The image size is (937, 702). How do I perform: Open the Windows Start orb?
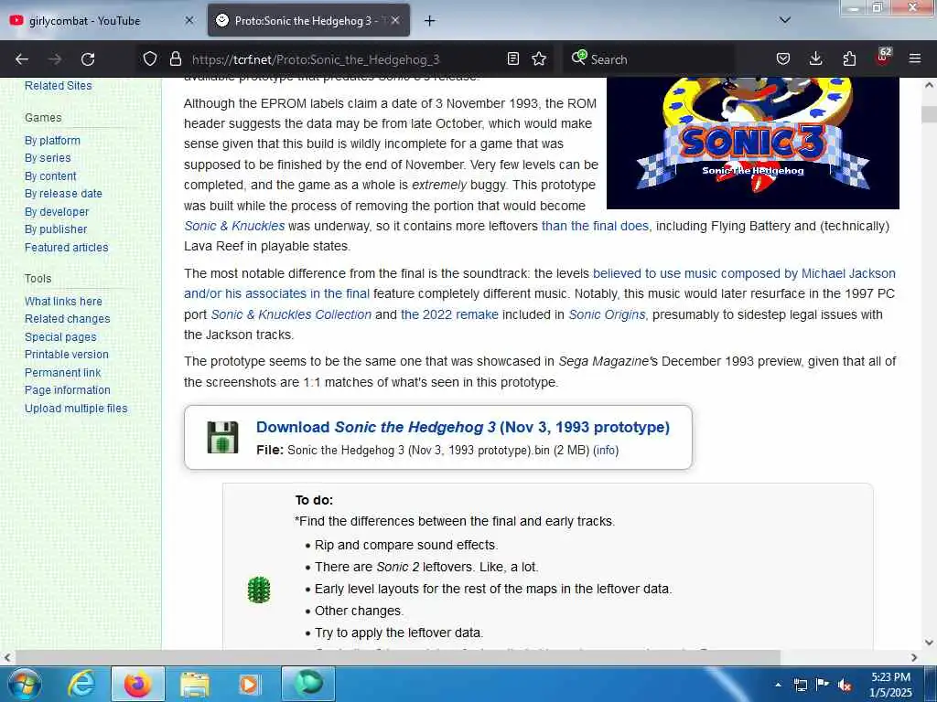(x=24, y=684)
